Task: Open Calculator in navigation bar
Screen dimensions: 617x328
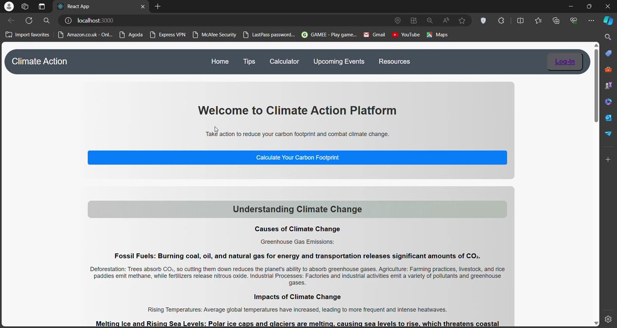Action: click(x=284, y=61)
